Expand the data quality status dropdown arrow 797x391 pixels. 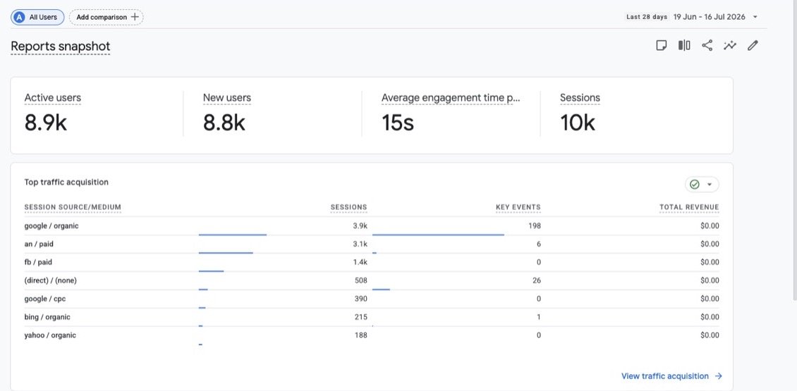point(710,185)
